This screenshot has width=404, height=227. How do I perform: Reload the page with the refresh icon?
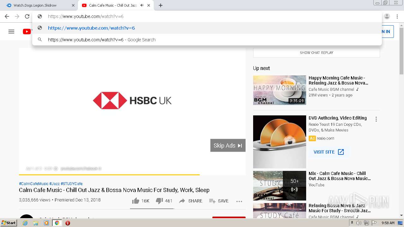pos(27,16)
